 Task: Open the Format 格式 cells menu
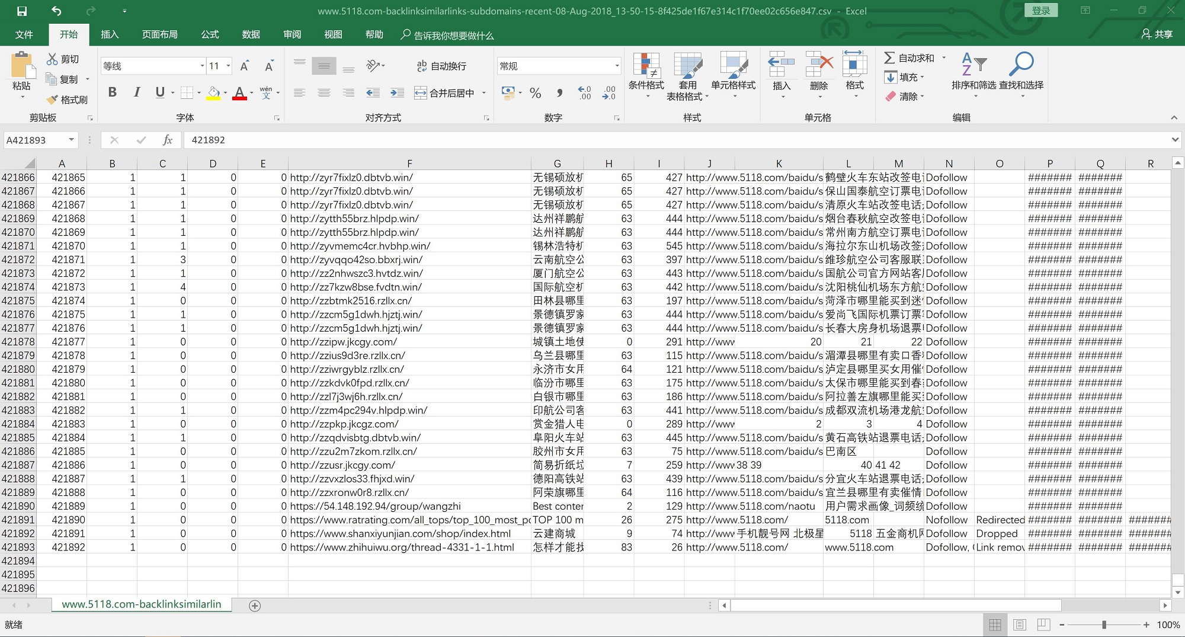click(x=854, y=75)
